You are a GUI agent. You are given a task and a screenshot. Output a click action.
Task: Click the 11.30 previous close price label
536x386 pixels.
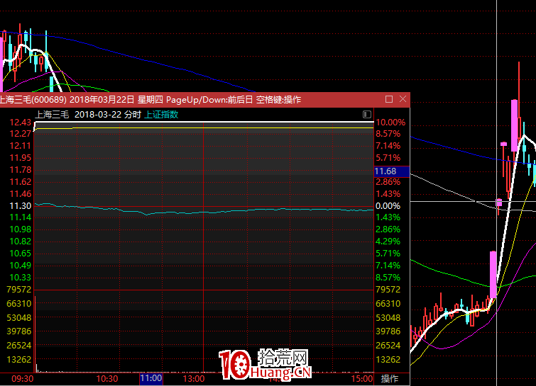20,205
